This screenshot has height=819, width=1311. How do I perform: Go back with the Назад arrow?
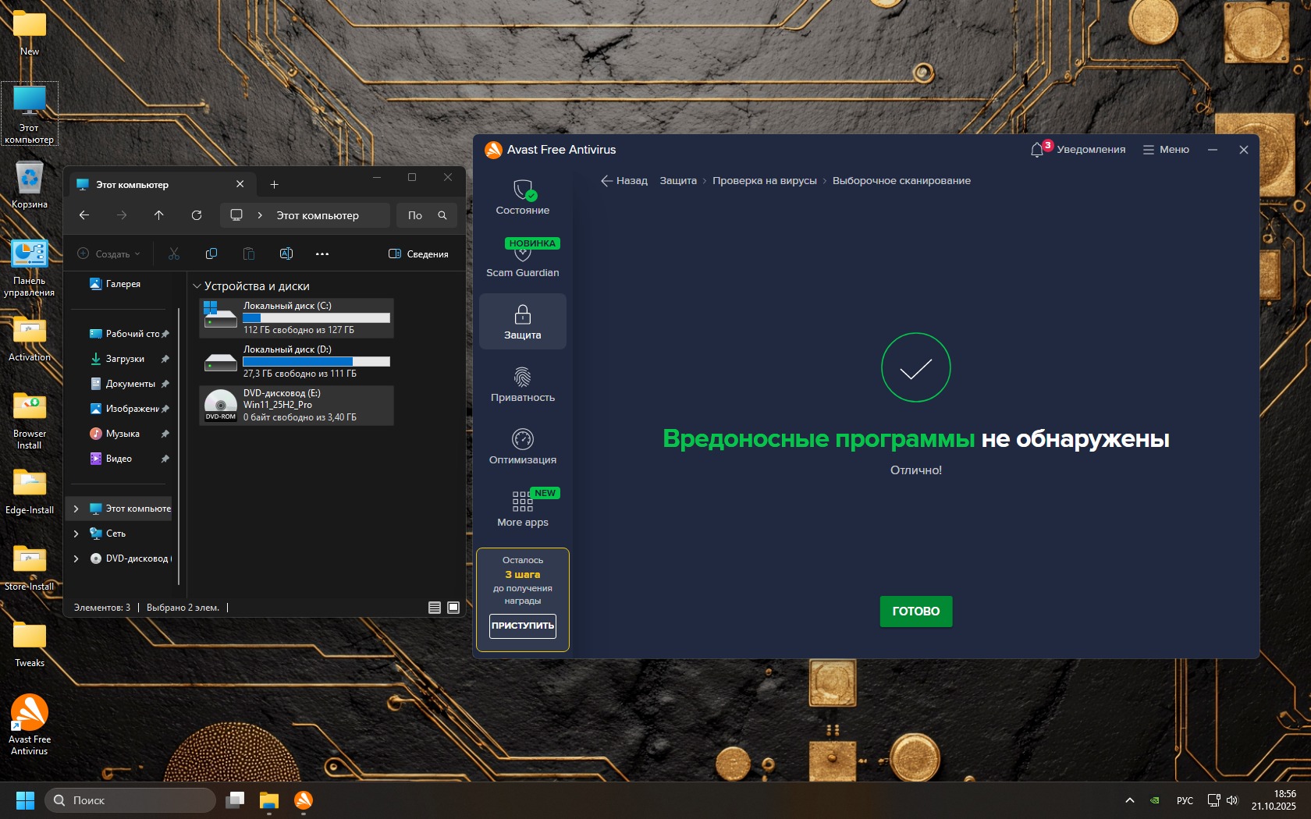[624, 180]
